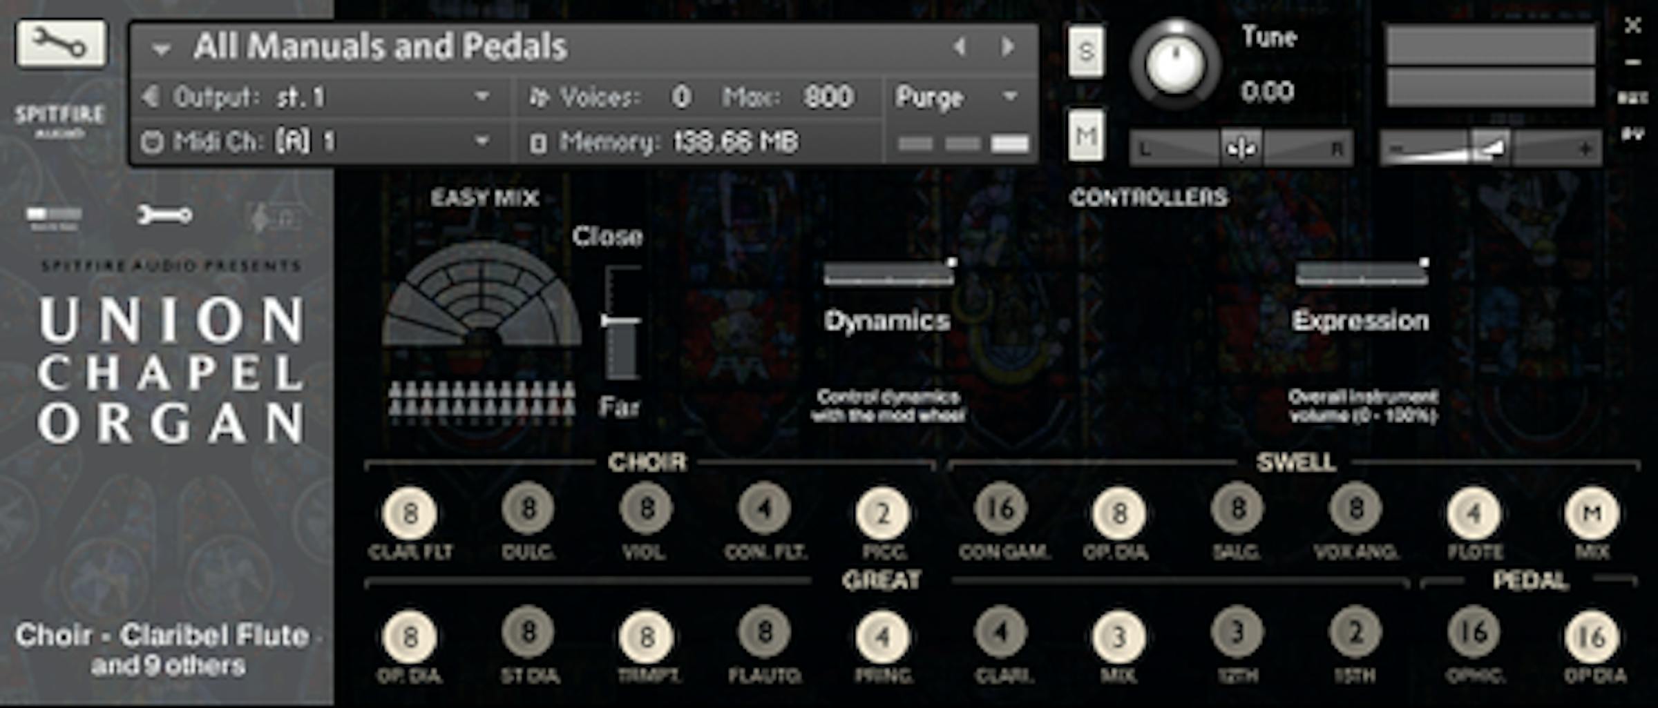This screenshot has height=708, width=1658.
Task: Toggle Great Op. Dia. 8 stop
Action: [x=410, y=636]
